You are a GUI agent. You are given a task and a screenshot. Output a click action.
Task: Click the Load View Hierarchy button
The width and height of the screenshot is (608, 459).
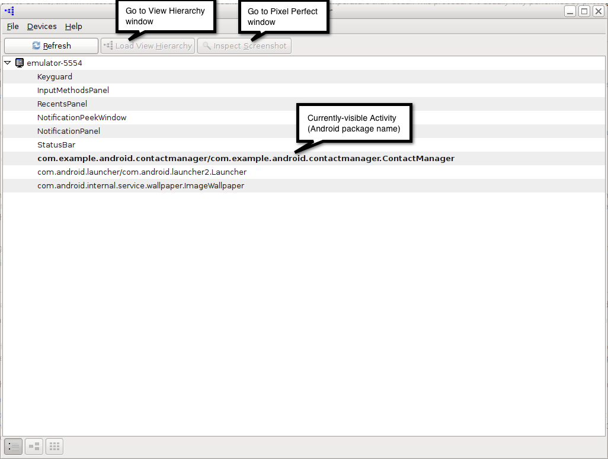148,46
